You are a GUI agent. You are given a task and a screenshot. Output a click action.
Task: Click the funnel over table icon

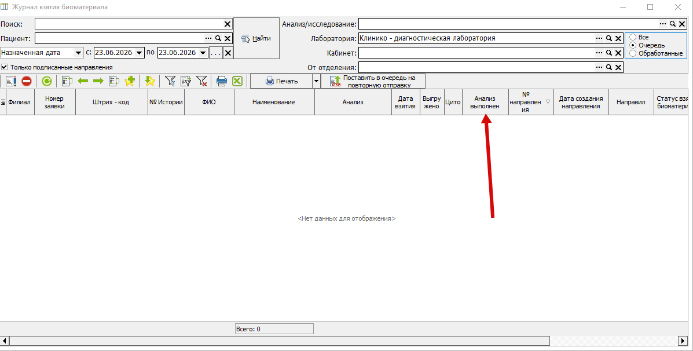click(186, 81)
